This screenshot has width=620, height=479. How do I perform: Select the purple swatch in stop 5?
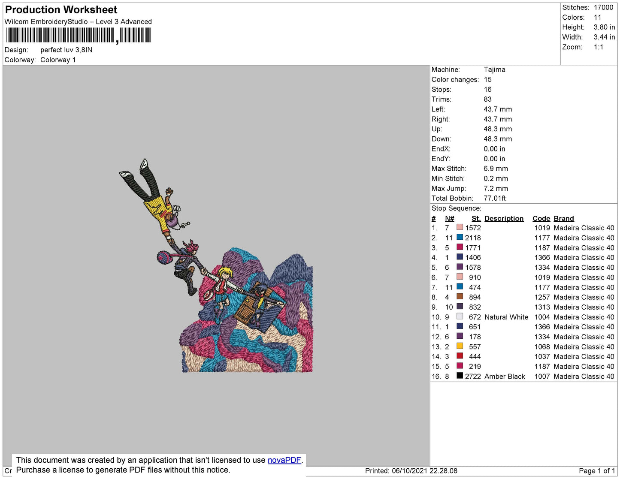(460, 267)
